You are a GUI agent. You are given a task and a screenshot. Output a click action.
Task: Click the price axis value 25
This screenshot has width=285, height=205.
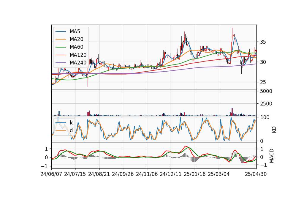(x=263, y=82)
